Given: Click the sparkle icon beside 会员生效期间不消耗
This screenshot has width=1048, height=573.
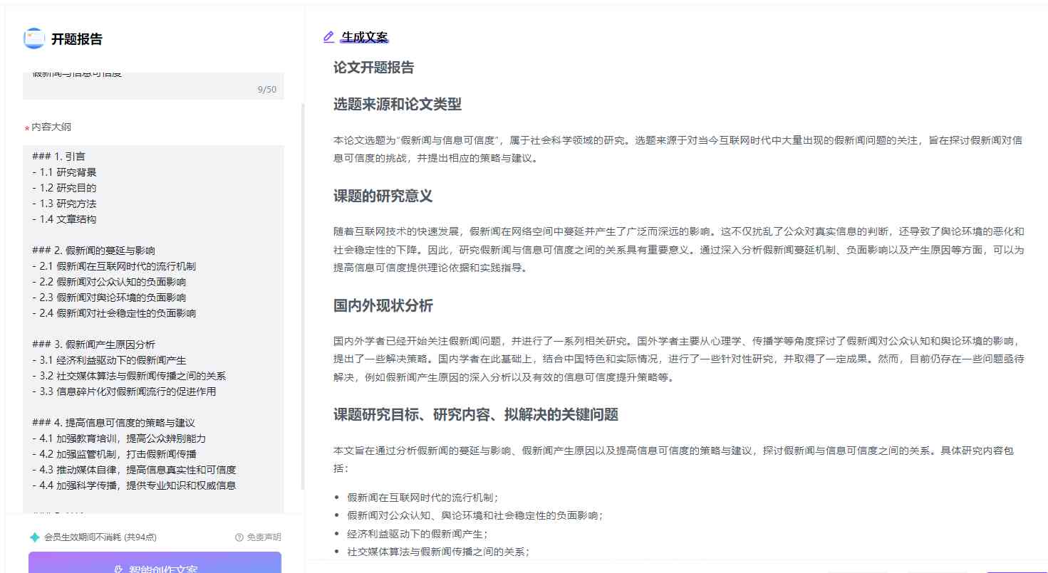Looking at the screenshot, I should pos(35,537).
